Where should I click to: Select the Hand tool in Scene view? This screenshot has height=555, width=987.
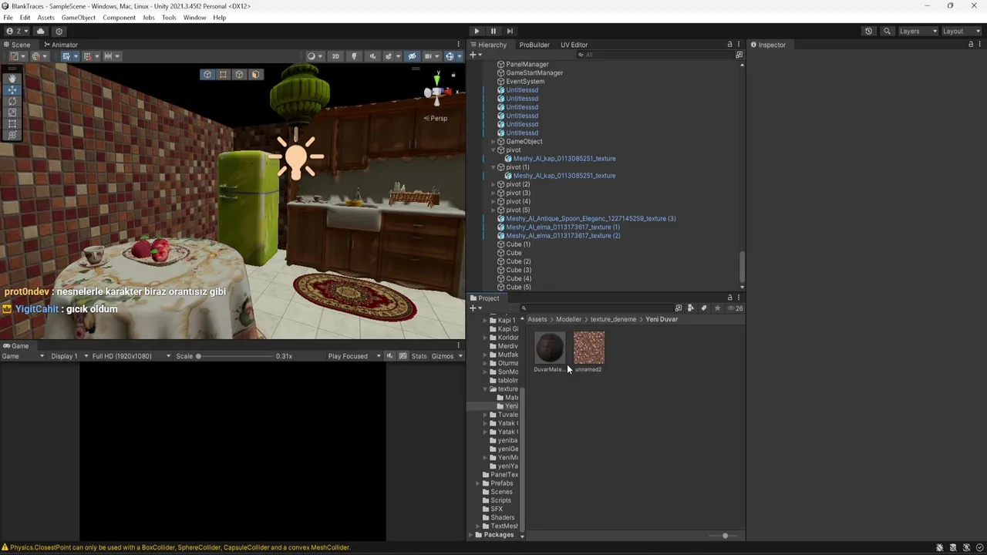point(12,79)
